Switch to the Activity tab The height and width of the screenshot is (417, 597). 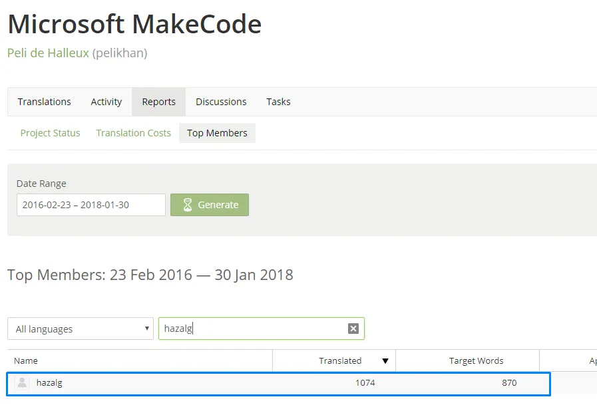pyautogui.click(x=106, y=102)
